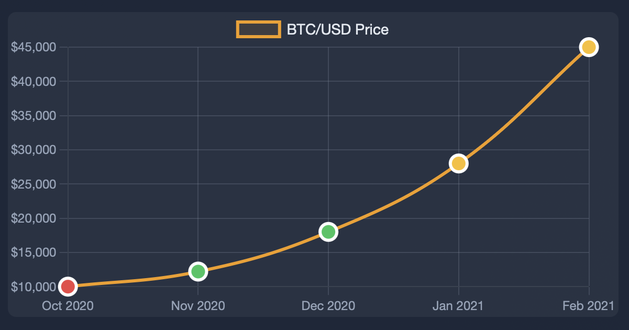Select the Dec 2020 axis label
This screenshot has width=629, height=330.
pos(328,306)
